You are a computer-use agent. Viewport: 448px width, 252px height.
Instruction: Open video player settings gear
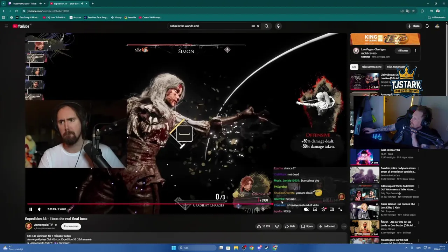[323, 209]
